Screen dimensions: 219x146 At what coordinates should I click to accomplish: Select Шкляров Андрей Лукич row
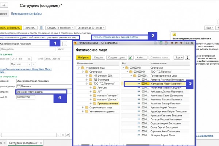[x=155, y=135]
